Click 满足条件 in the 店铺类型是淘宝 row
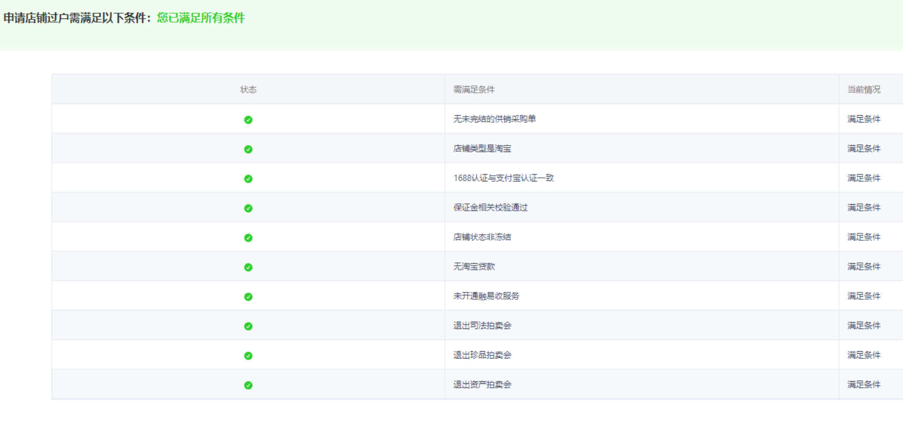This screenshot has width=903, height=424. 864,149
